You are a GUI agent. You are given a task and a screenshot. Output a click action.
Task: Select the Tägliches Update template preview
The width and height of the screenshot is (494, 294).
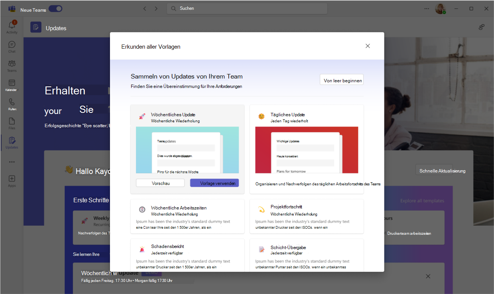(x=307, y=150)
